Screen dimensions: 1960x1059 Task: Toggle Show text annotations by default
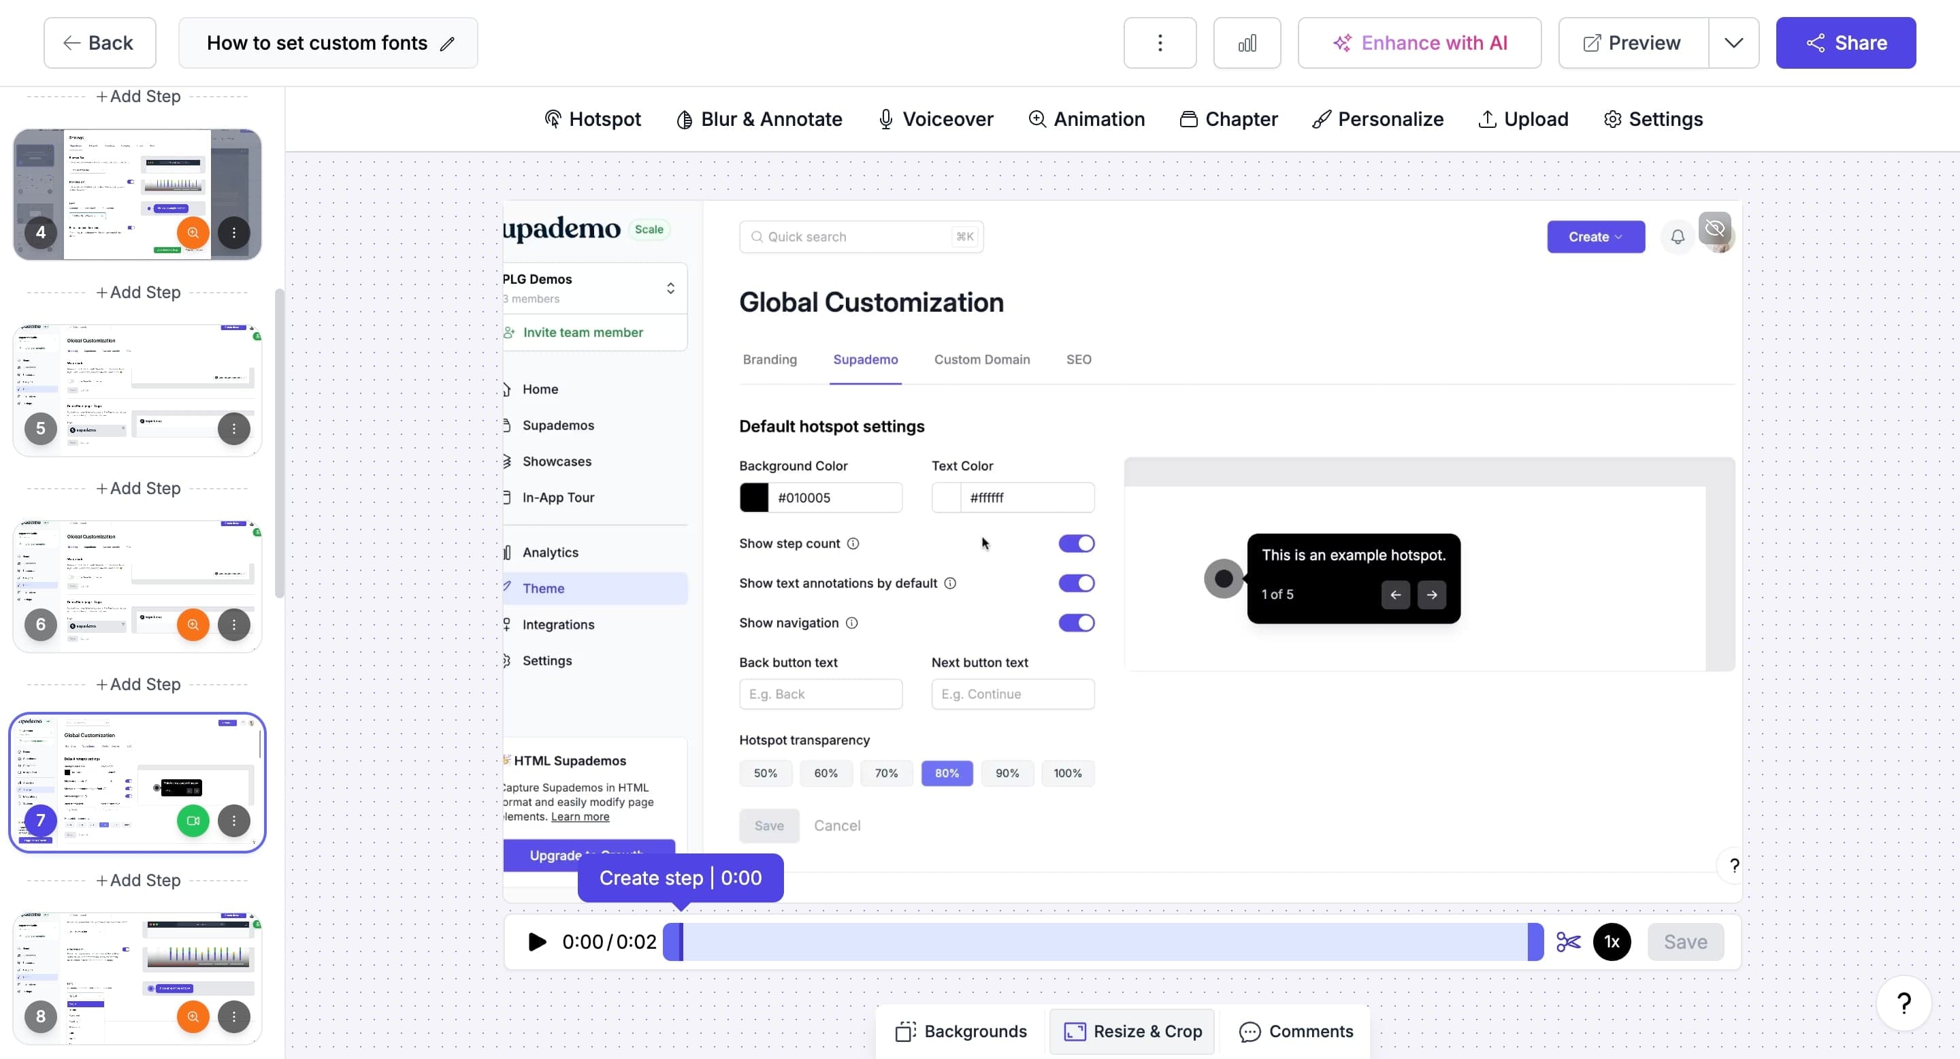tap(1077, 583)
